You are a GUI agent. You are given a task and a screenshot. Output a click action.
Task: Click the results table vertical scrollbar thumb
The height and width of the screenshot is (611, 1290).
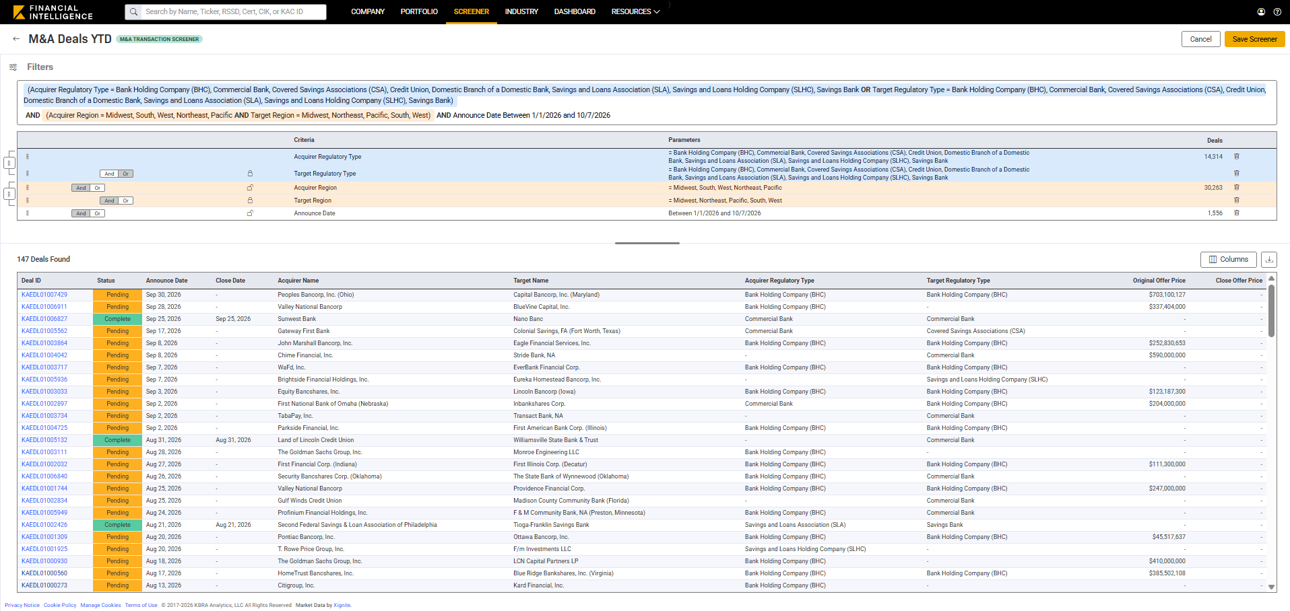click(1271, 310)
